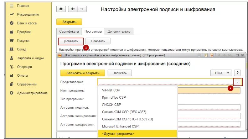Screen dimensions: 248x139
Task: Navigate forward with the right arrow
Action: (82, 9)
